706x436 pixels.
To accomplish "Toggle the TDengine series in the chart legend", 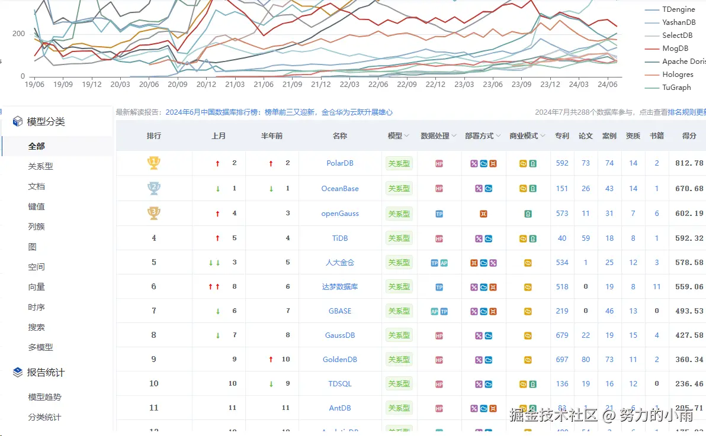I will tap(670, 9).
